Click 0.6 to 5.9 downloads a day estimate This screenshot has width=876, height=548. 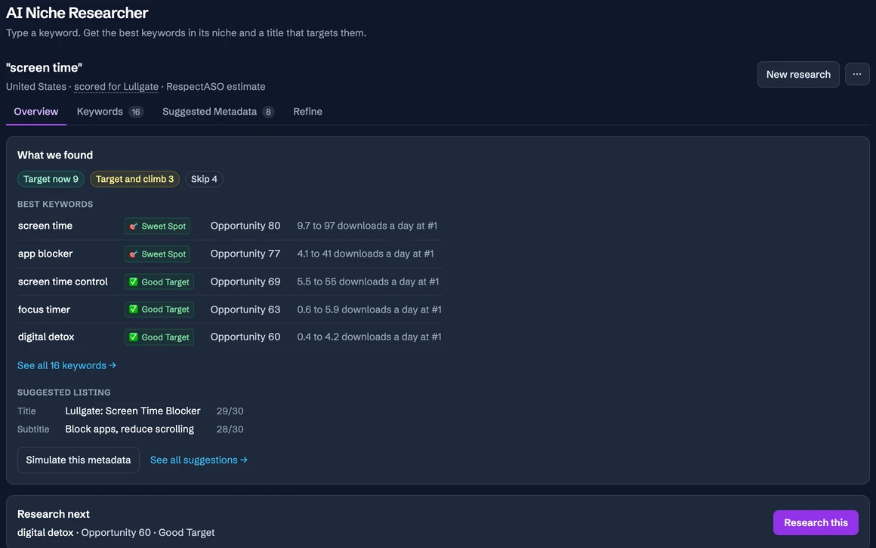[x=369, y=309]
